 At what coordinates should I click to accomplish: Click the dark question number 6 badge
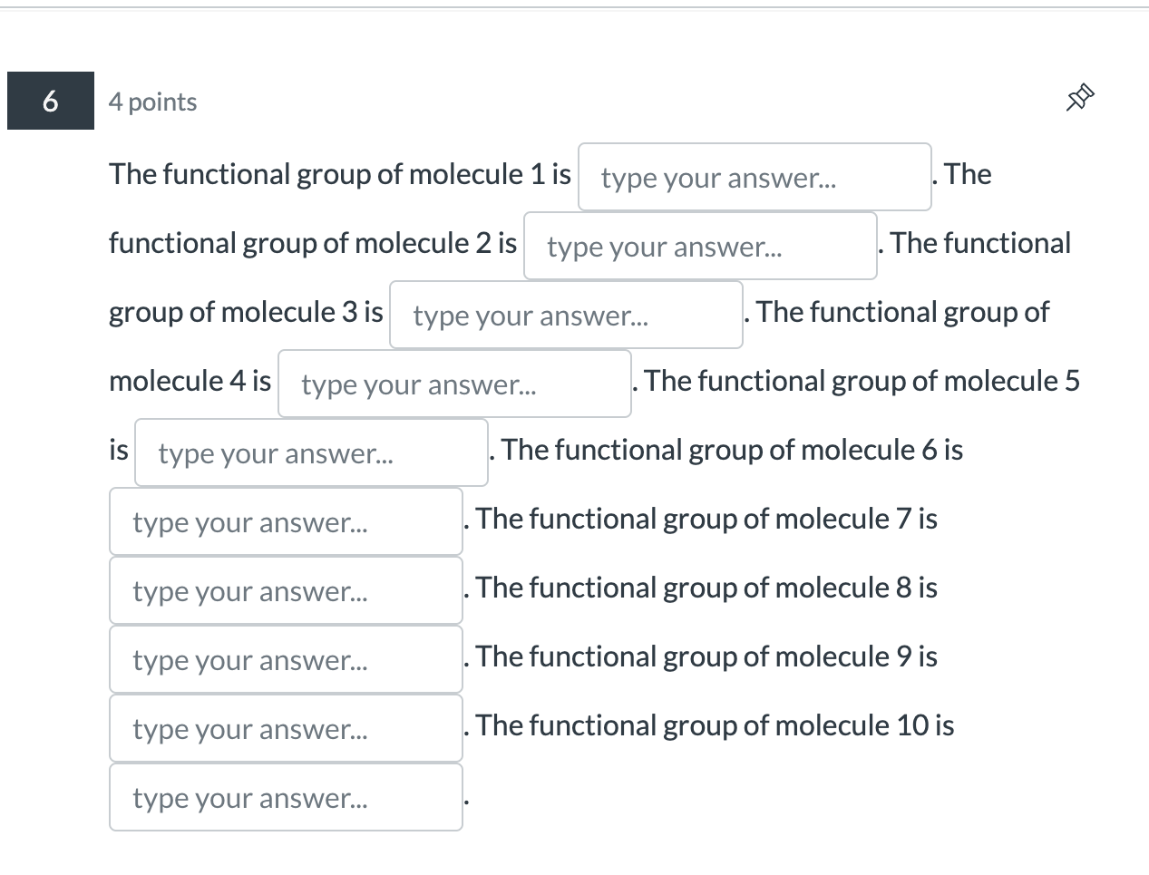click(x=50, y=101)
